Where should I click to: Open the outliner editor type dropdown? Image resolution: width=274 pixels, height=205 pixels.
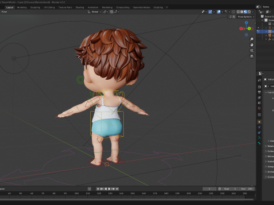click(x=261, y=12)
